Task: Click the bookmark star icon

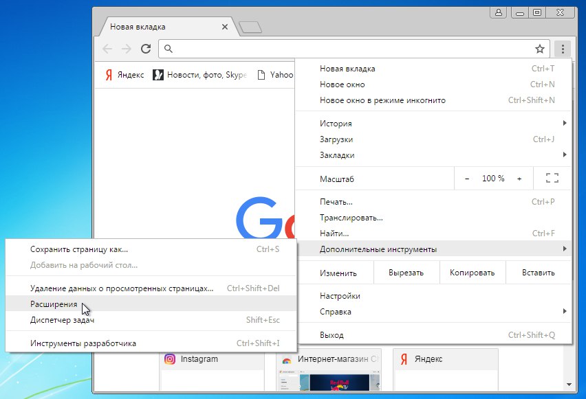Action: coord(540,49)
